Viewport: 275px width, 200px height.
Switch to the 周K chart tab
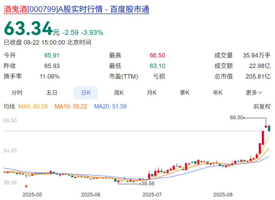pyautogui.click(x=119, y=92)
